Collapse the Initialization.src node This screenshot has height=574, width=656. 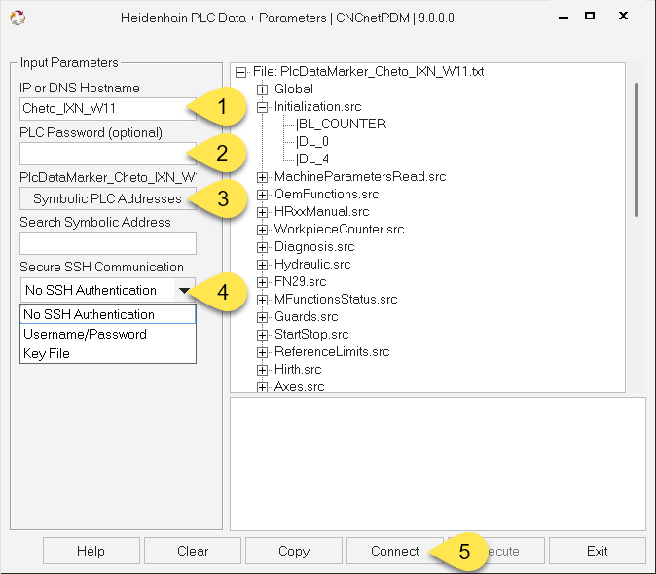pos(262,107)
